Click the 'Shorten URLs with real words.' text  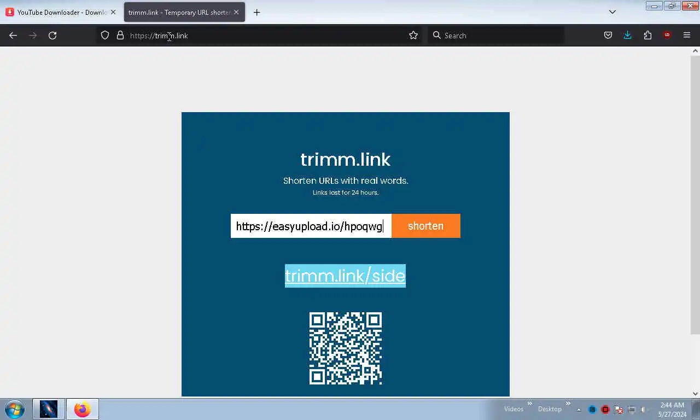point(346,180)
